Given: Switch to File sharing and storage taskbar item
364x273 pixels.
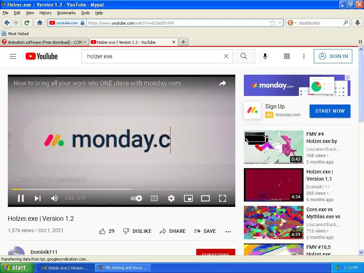Looking at the screenshot, I should (123, 268).
